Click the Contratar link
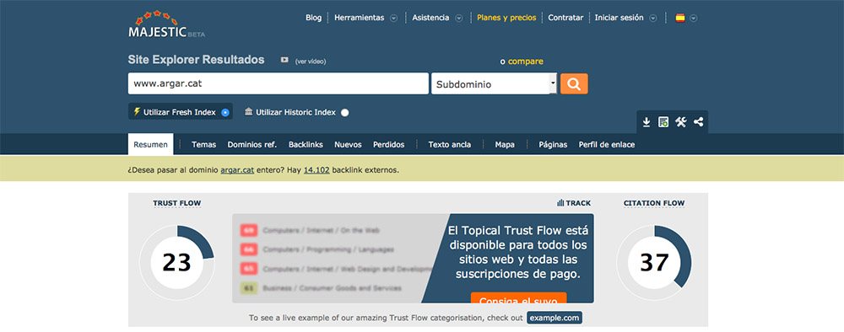Viewport: 844px width, 332px height. [x=565, y=18]
